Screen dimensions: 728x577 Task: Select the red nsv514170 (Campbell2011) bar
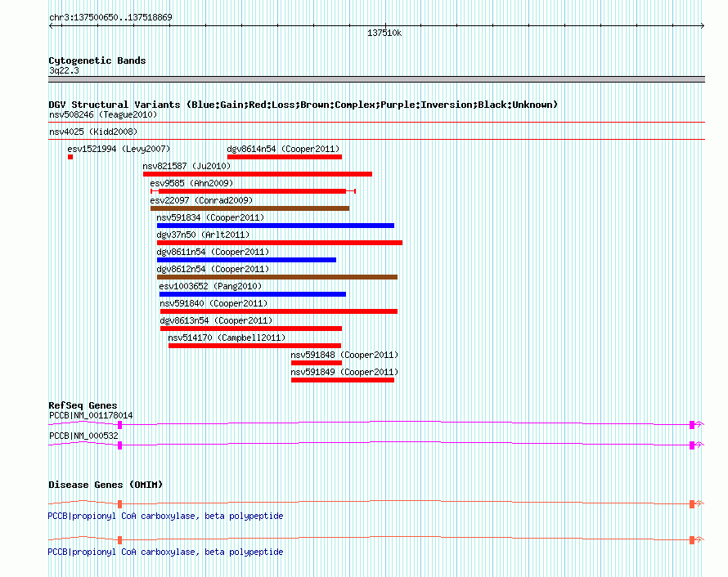click(255, 346)
